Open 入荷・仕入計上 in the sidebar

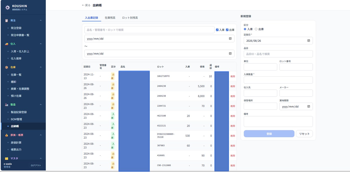point(20,52)
